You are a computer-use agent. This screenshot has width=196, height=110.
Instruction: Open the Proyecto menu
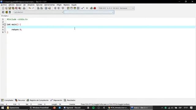coord(31,5)
